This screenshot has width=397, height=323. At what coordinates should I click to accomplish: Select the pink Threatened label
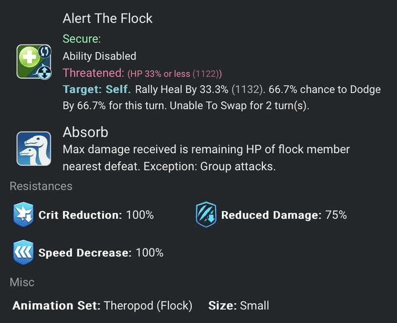tap(94, 73)
